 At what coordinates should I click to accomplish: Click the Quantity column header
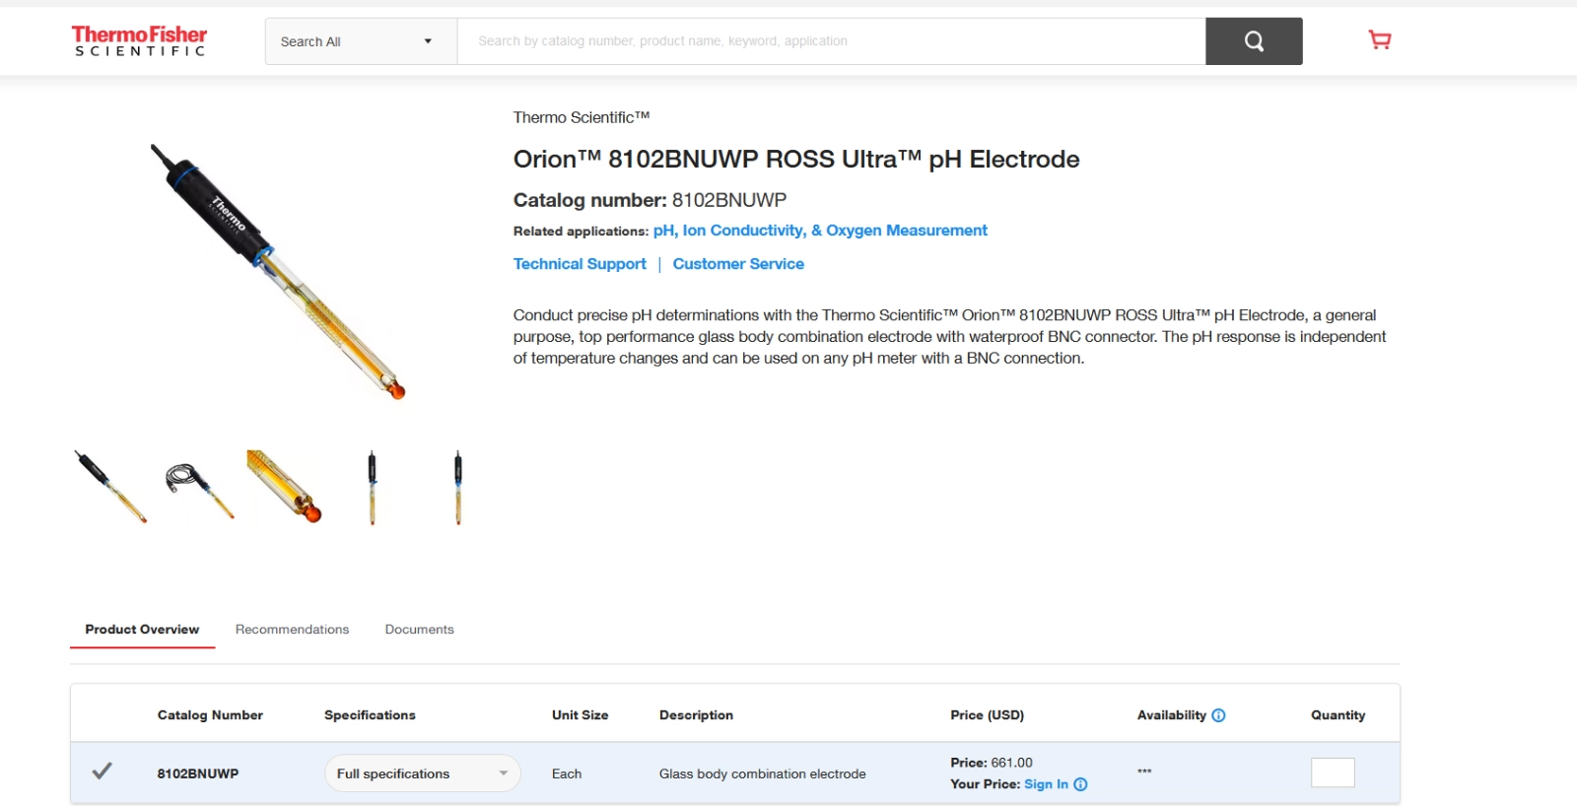pyautogui.click(x=1337, y=715)
